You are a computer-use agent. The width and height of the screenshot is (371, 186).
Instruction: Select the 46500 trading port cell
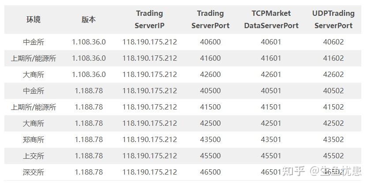coord(210,172)
